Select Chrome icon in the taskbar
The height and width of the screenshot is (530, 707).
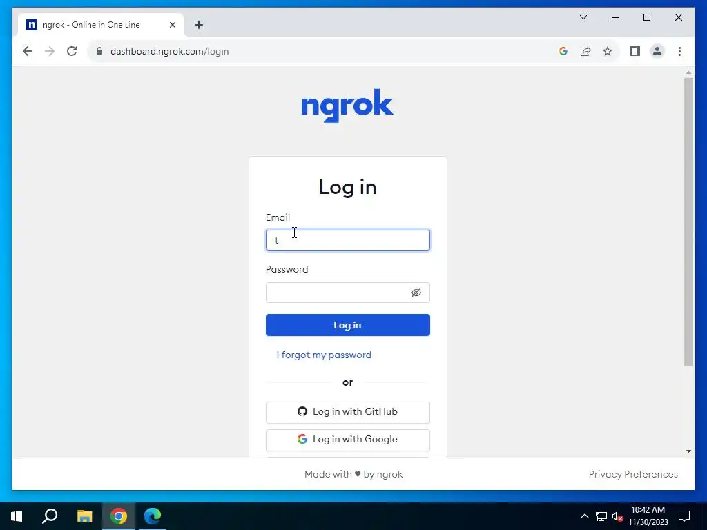coord(119,516)
